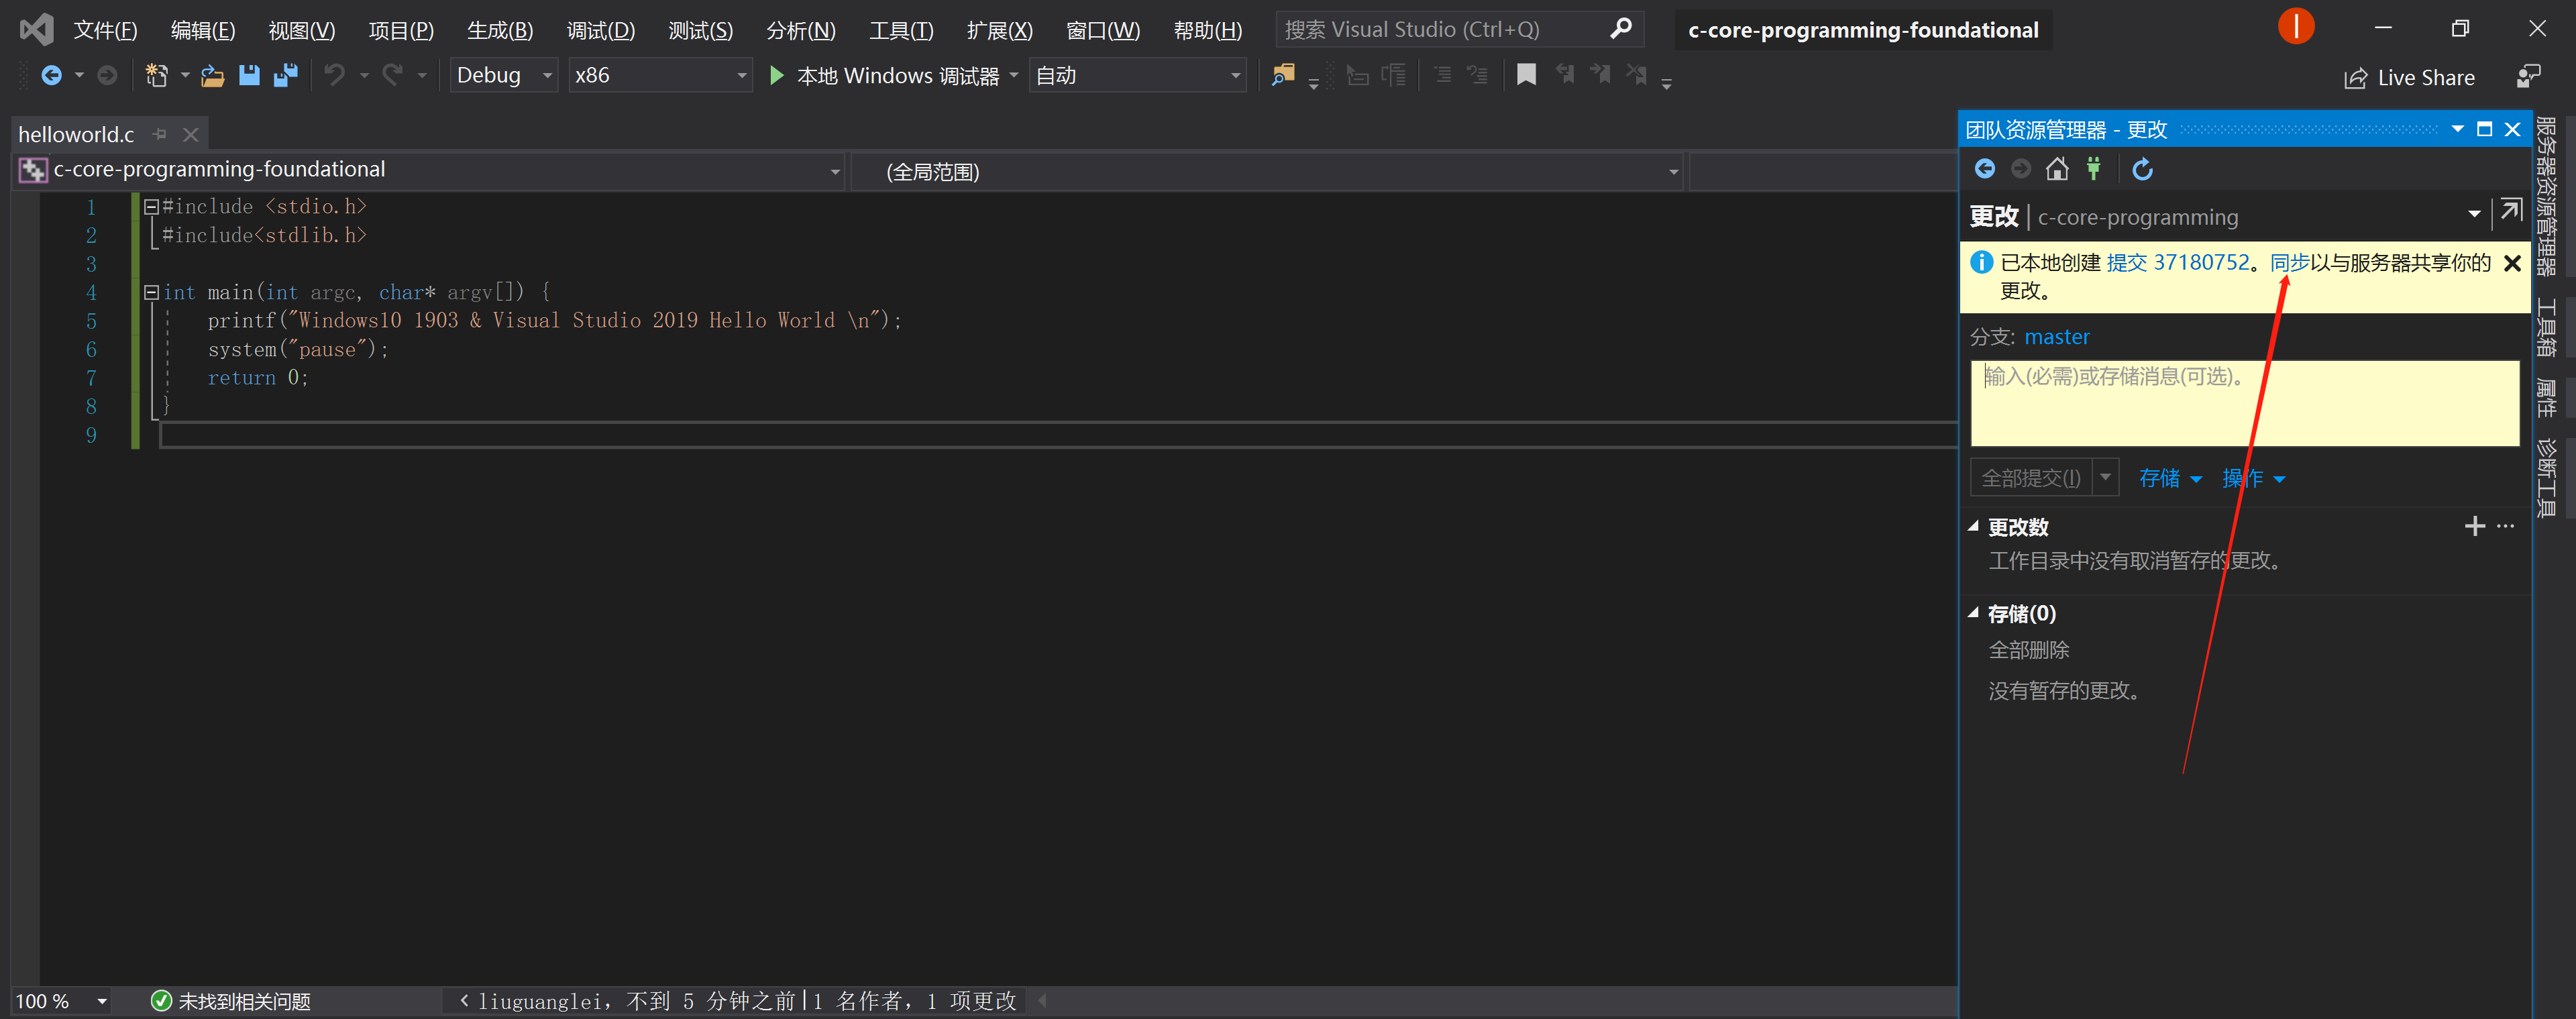The image size is (2576, 1019).
Task: Click the Find in Files toolbar icon
Action: [x=1282, y=75]
